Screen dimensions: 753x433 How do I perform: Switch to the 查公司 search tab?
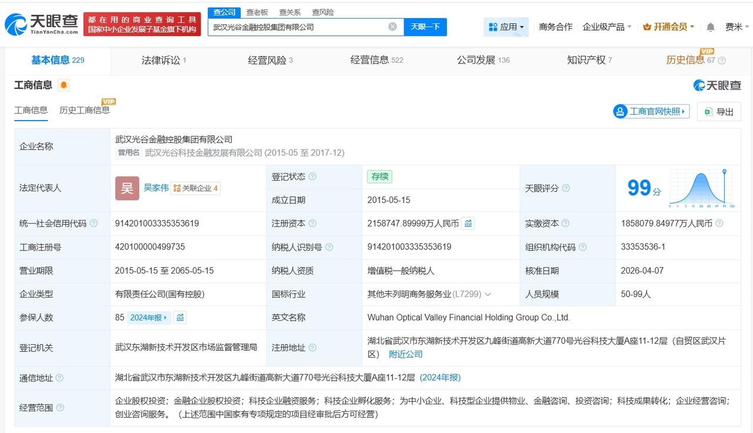[224, 12]
